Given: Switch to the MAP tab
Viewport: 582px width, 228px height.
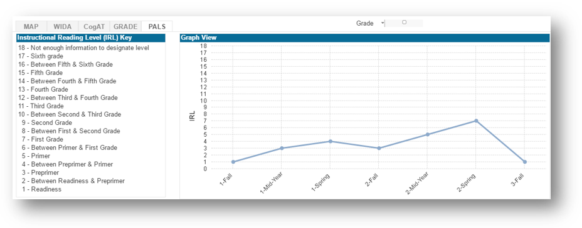Looking at the screenshot, I should (31, 27).
